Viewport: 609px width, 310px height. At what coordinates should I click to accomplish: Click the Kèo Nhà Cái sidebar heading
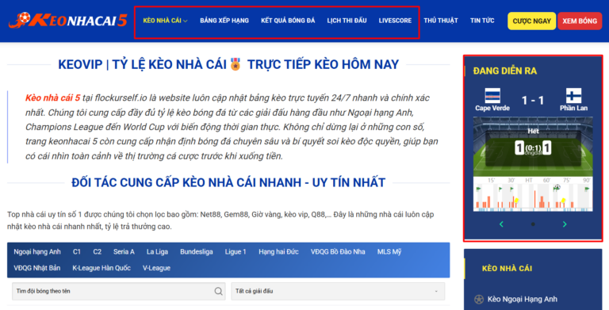[x=507, y=269]
